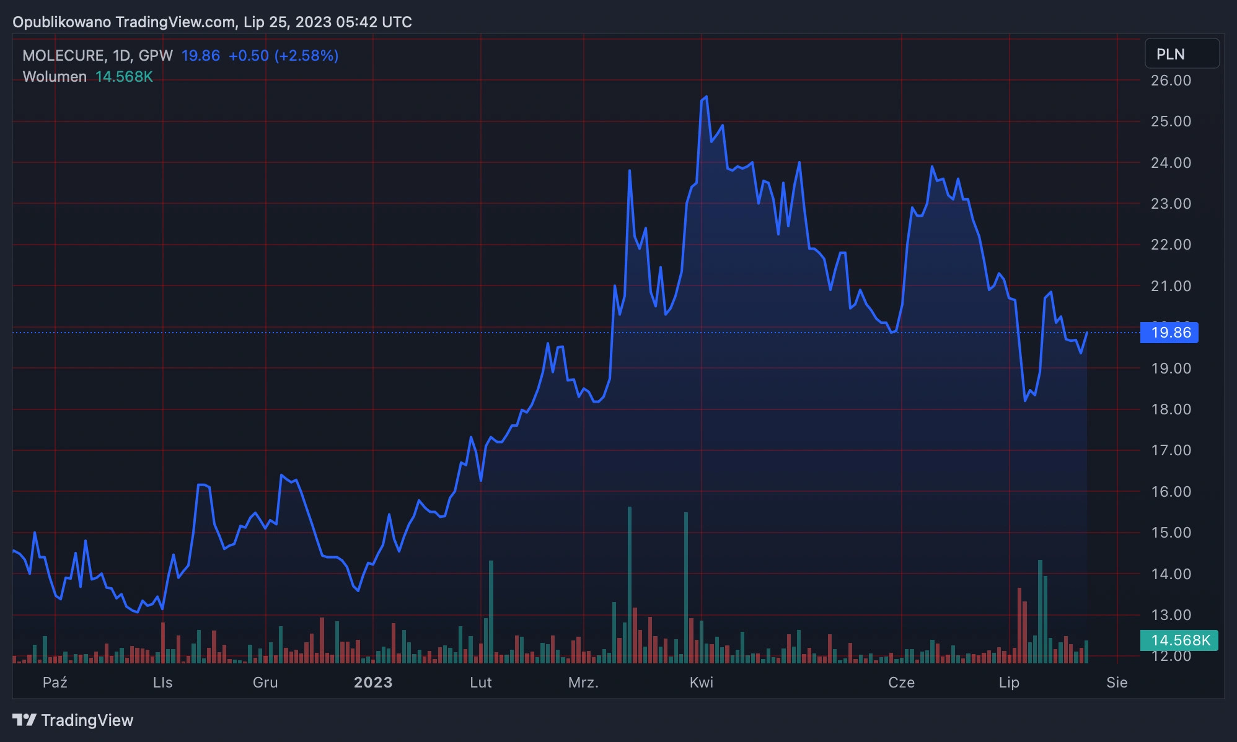
Task: Click the Gru month label on time axis
Action: point(265,683)
